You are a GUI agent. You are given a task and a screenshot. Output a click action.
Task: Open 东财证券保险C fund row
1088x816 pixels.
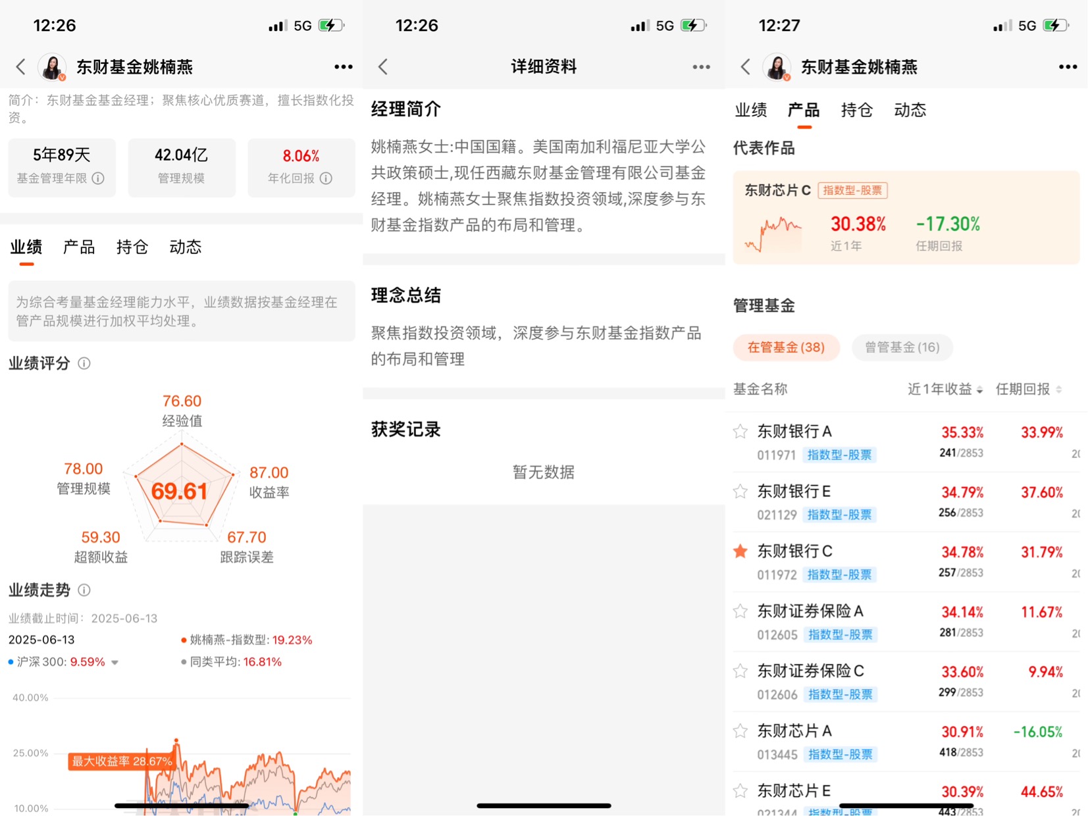click(906, 682)
